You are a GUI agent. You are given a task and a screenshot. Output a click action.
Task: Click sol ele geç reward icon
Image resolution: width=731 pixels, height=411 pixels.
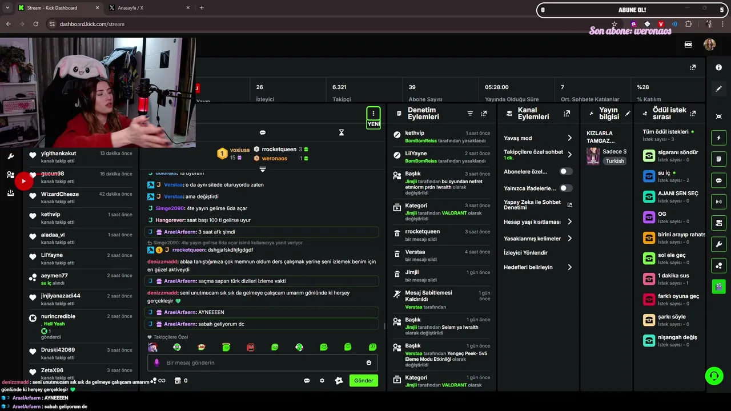coord(649,259)
